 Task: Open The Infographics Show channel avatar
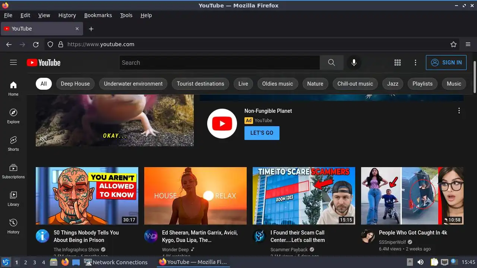(x=42, y=236)
